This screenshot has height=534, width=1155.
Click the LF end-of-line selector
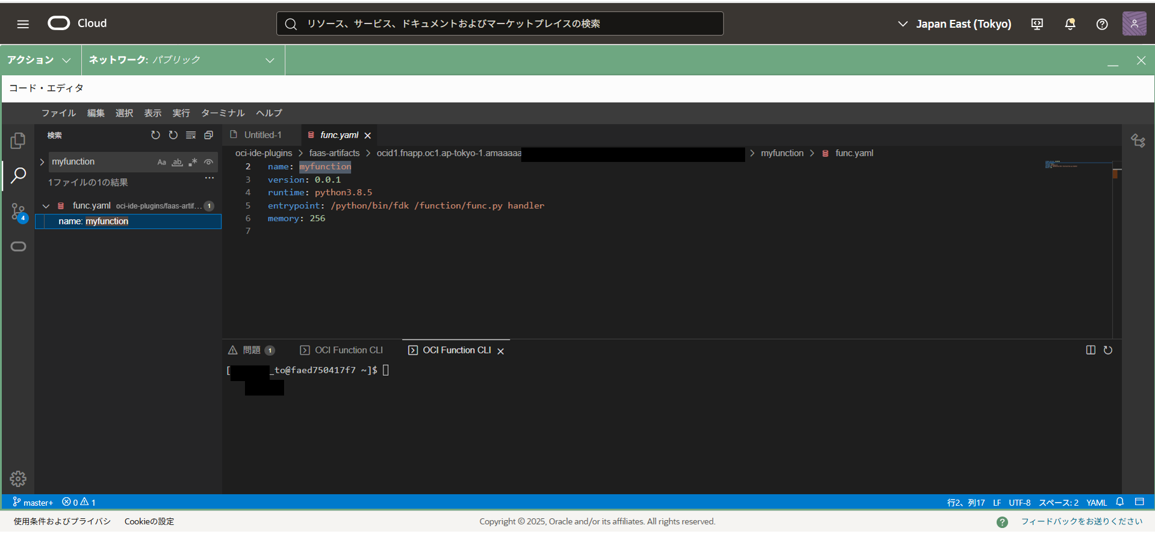pyautogui.click(x=997, y=503)
